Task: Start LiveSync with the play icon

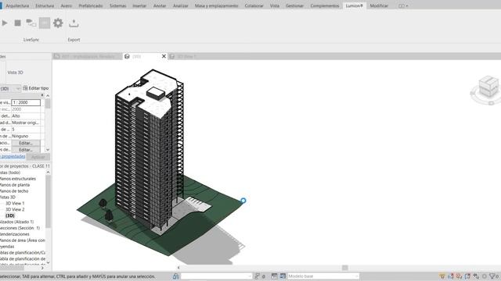Action: pyautogui.click(x=5, y=23)
